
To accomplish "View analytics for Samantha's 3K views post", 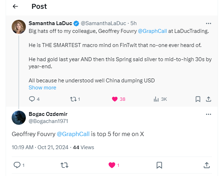I will tap(156, 99).
